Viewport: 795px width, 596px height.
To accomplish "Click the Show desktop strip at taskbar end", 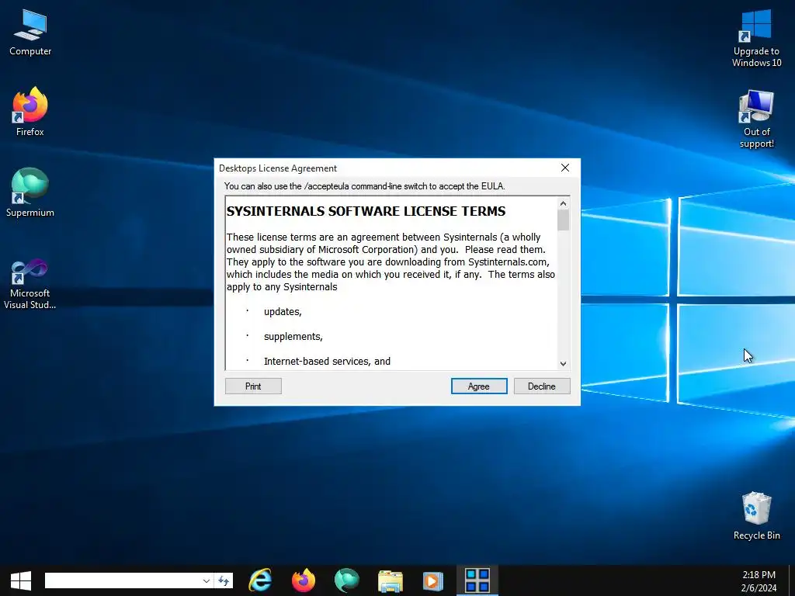I will [x=792, y=580].
